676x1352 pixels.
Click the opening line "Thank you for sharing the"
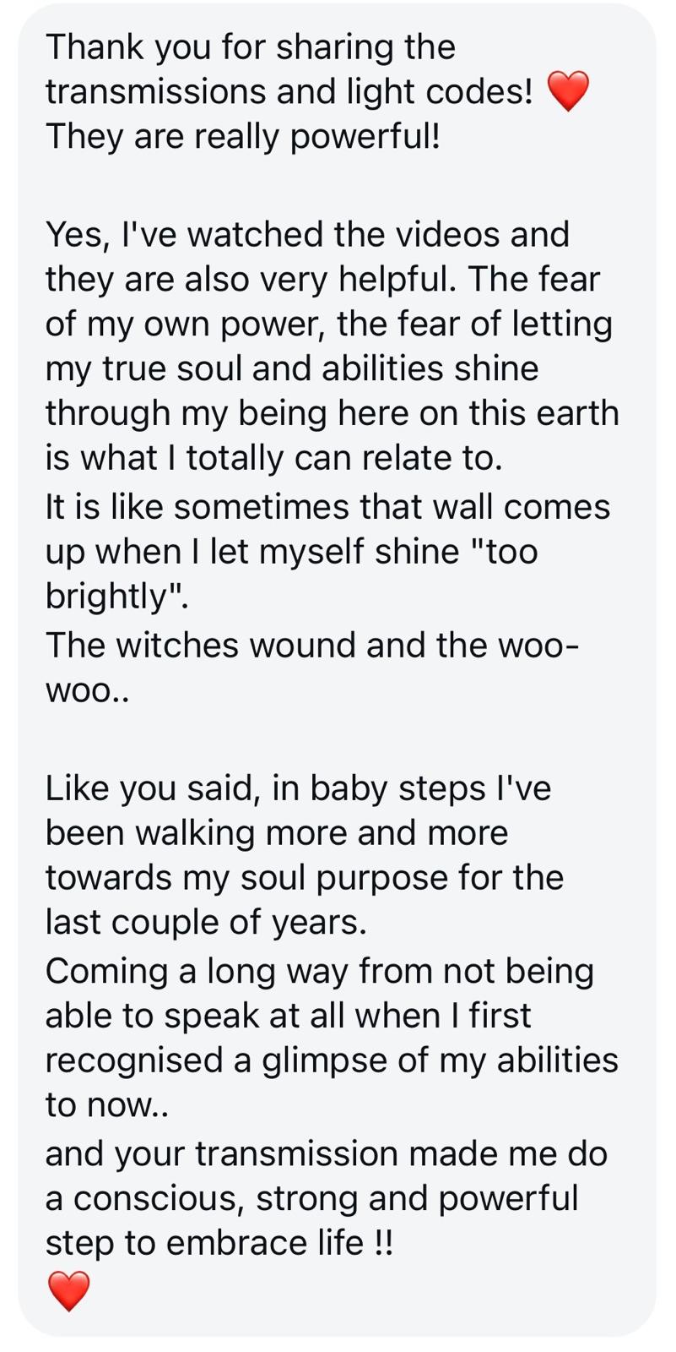[250, 47]
